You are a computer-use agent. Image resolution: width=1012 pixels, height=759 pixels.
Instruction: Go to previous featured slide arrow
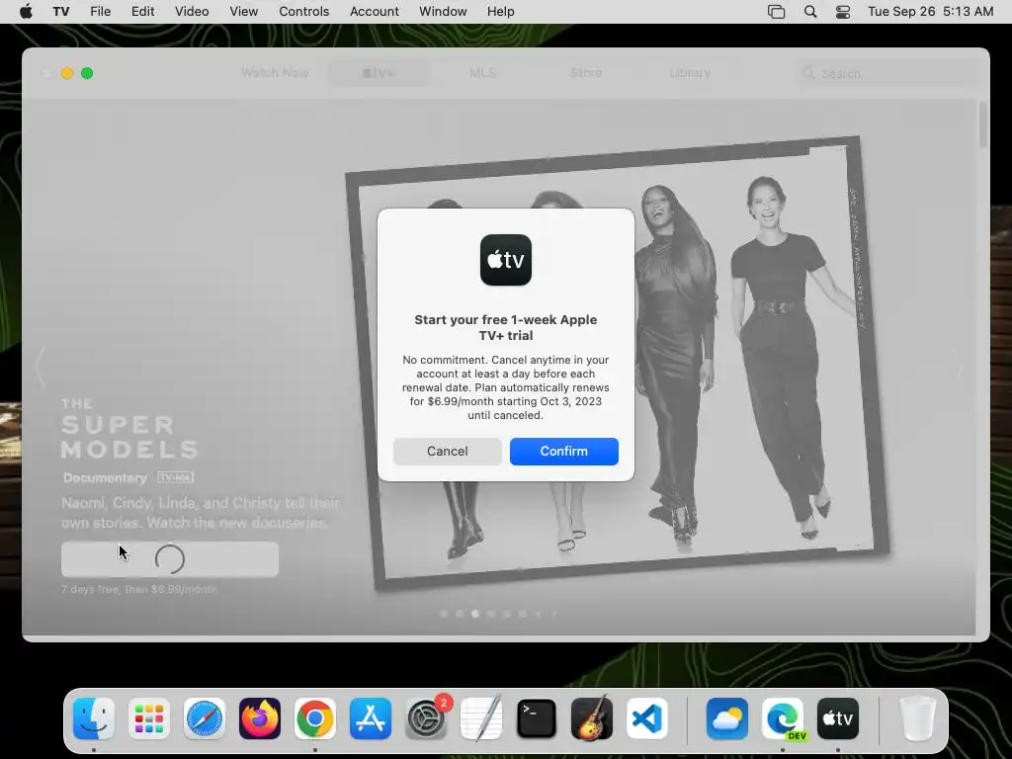pos(40,367)
